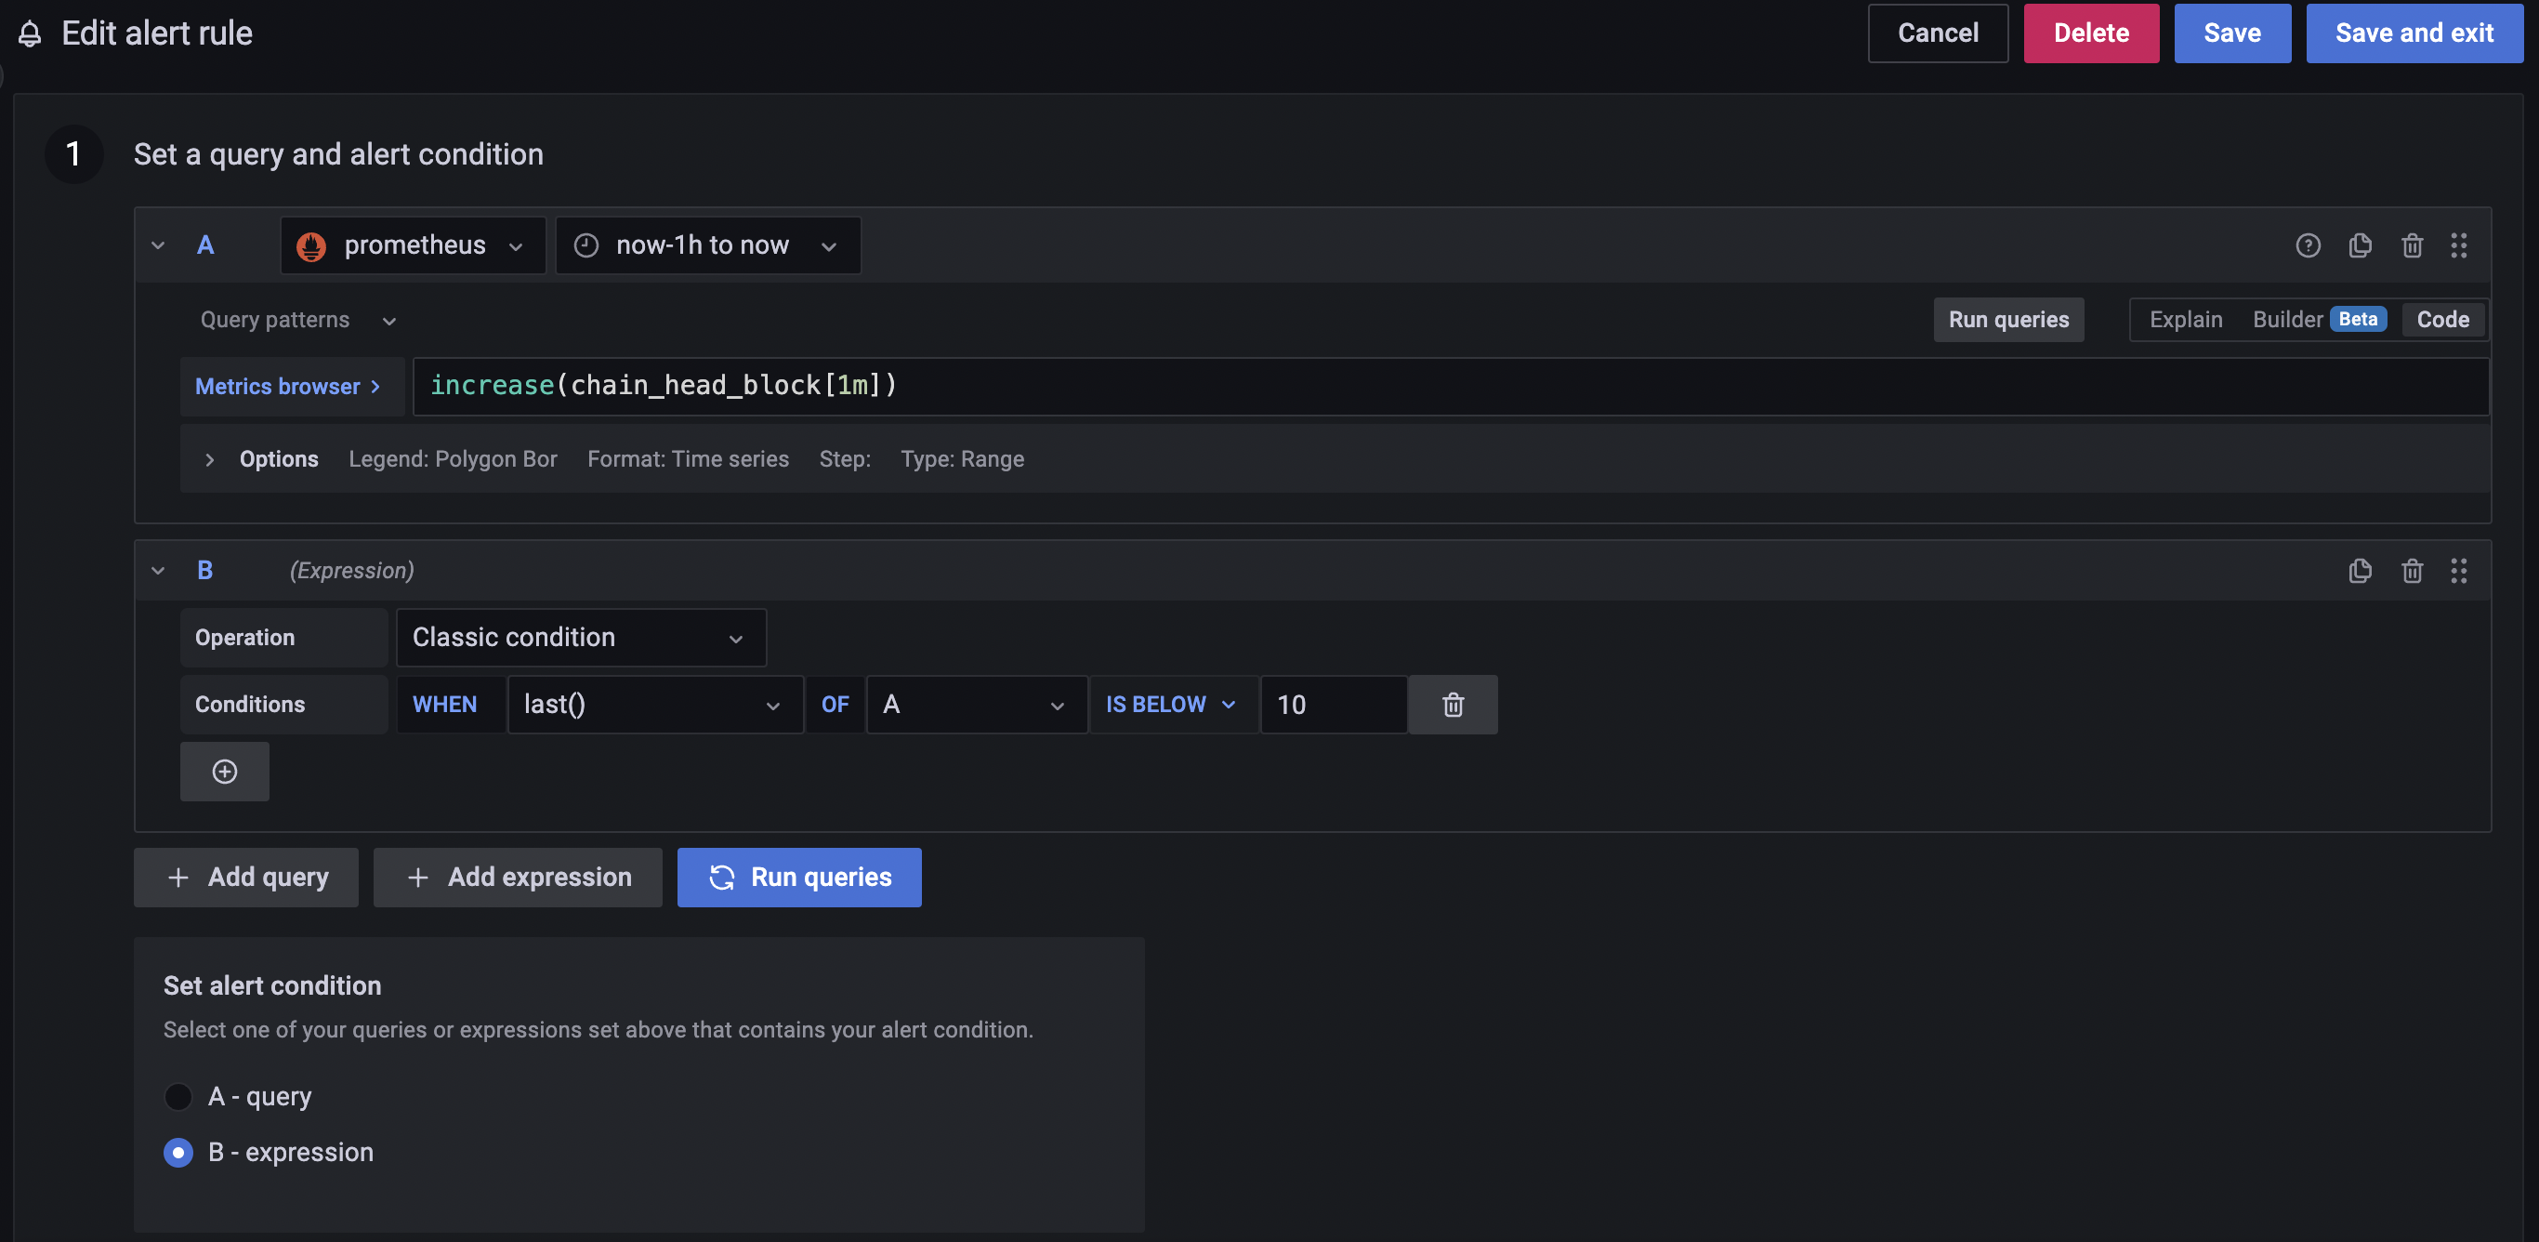Switch to the Explain tab
The image size is (2539, 1242).
[x=2186, y=320]
